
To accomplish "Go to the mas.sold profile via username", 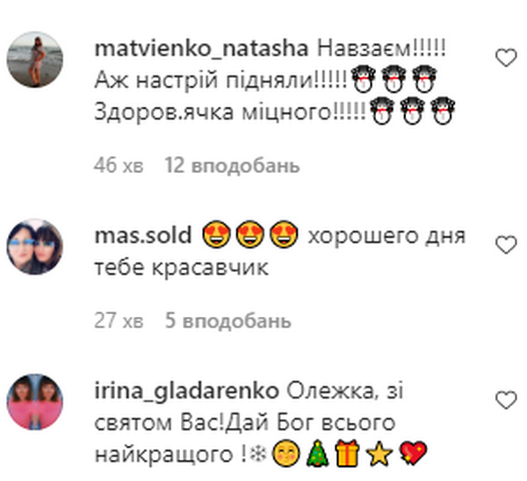I will coord(143,235).
